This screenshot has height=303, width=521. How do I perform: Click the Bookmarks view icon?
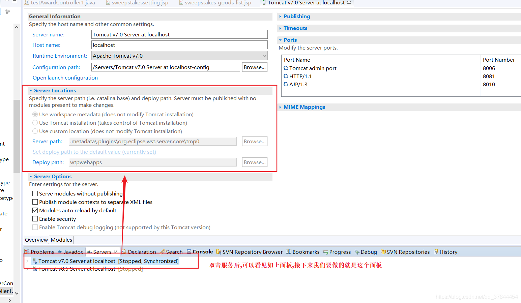point(289,252)
